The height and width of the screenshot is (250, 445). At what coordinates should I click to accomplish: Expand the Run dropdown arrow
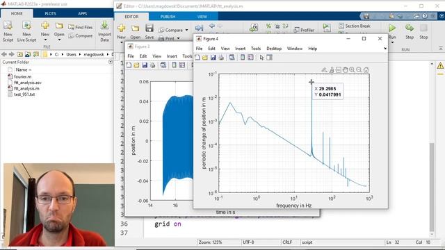click(x=392, y=42)
